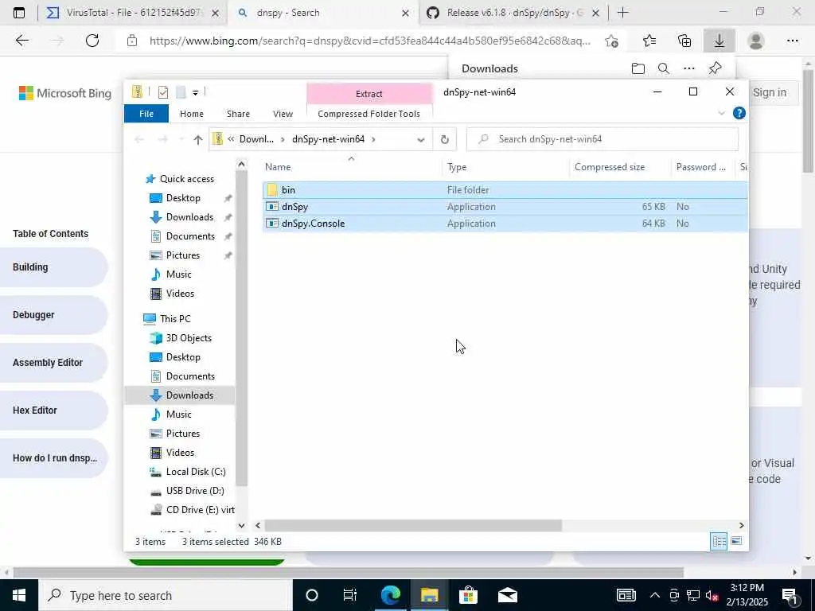Open notification center on taskbar
Image resolution: width=815 pixels, height=611 pixels.
(789, 595)
